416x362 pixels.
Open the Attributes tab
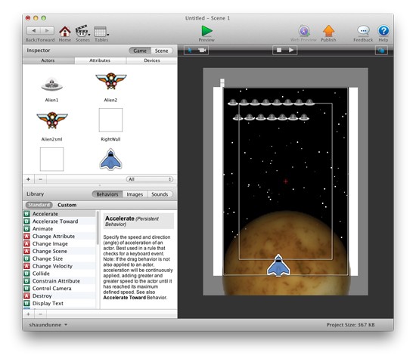[x=100, y=60]
